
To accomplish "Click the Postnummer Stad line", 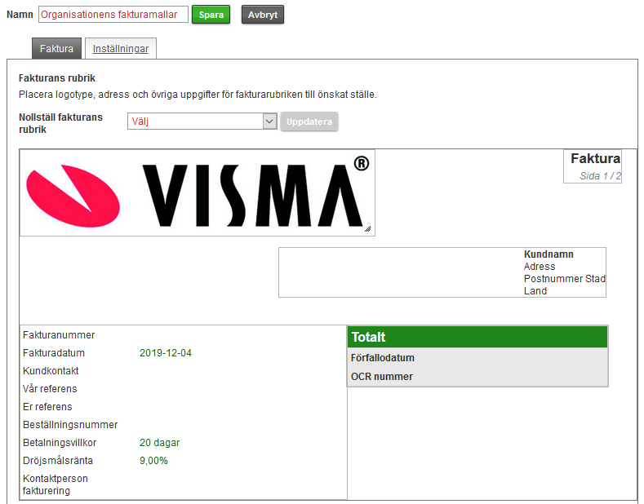I will (564, 279).
